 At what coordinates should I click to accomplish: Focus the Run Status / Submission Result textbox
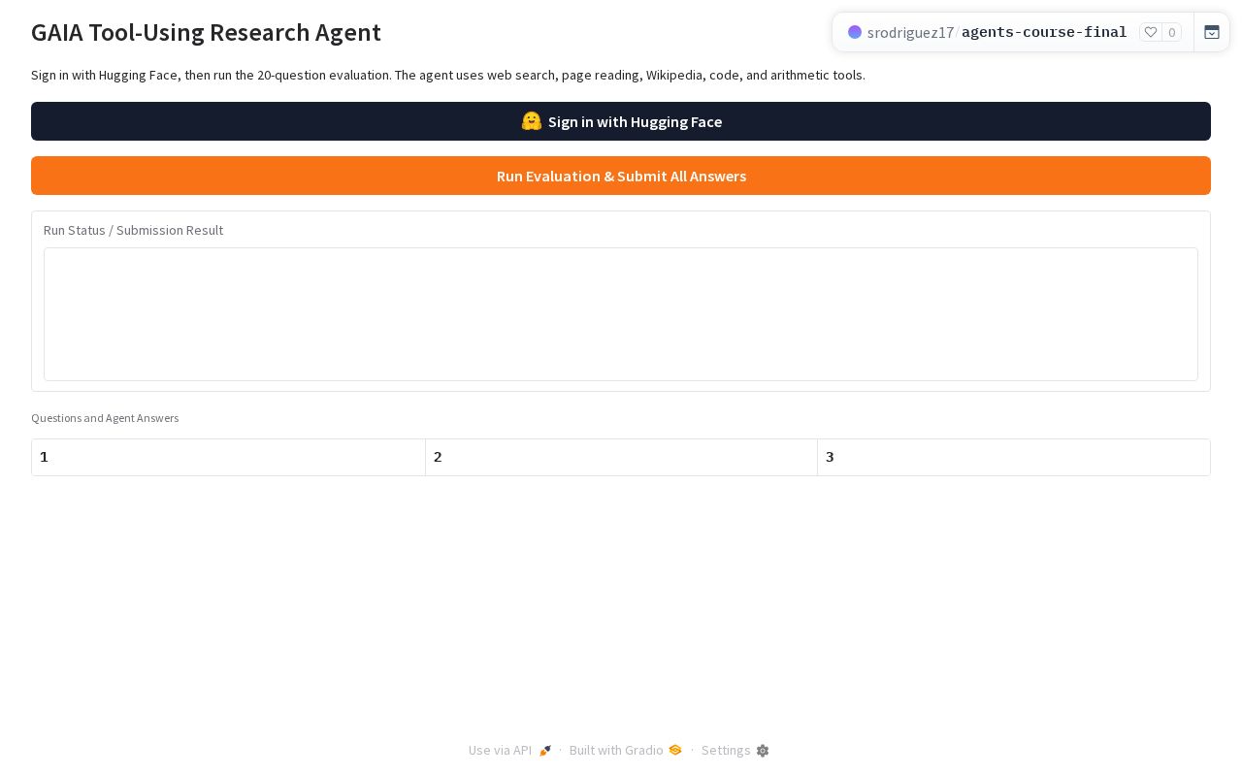(621, 314)
